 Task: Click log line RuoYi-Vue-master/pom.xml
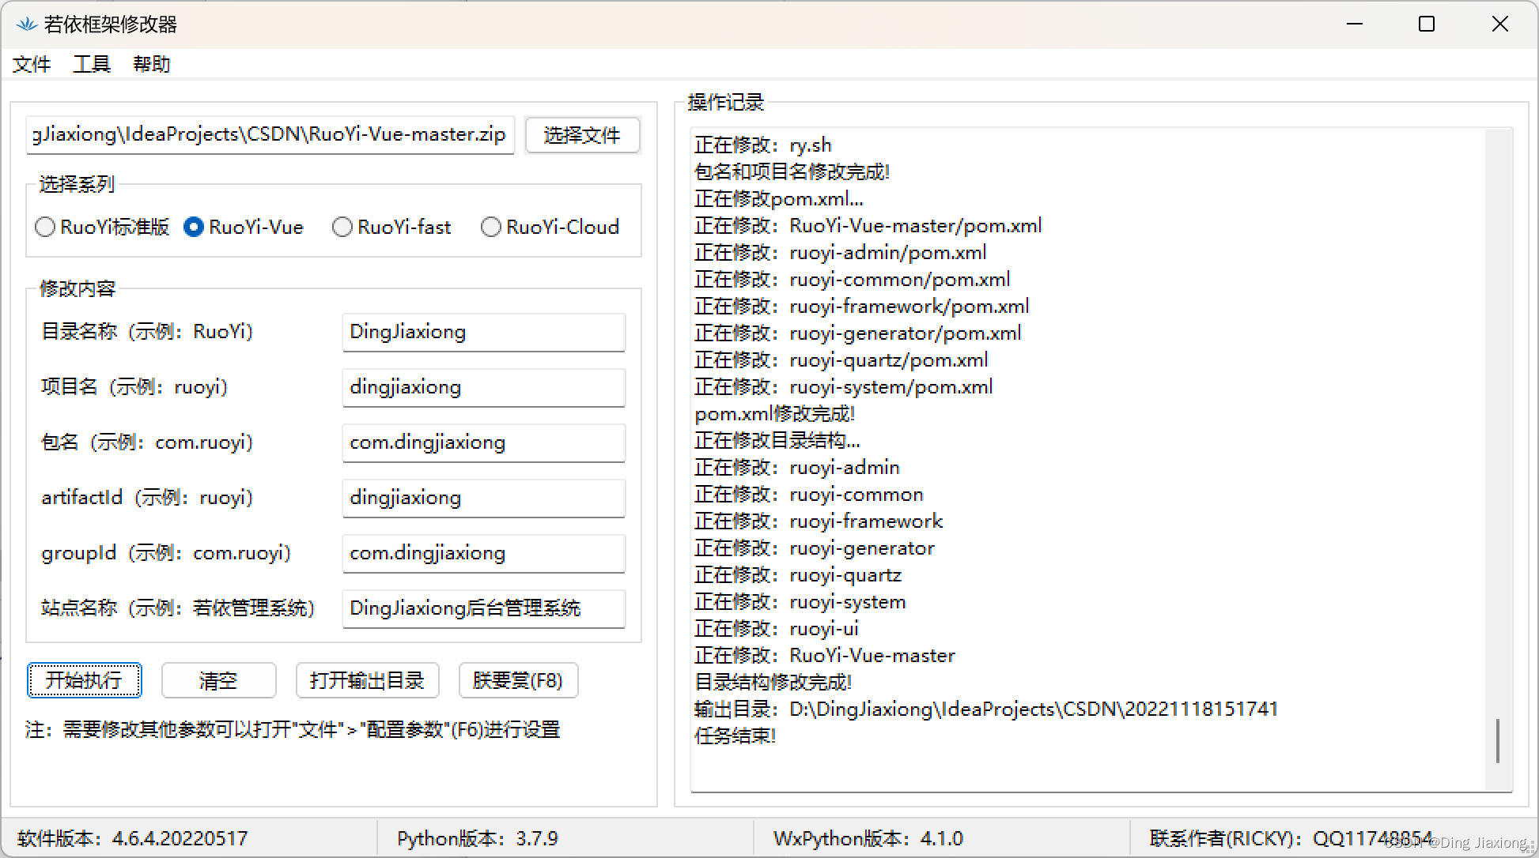[x=868, y=226]
